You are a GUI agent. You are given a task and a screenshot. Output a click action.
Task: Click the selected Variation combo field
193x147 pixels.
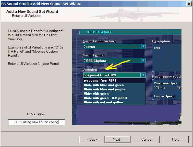(112, 75)
